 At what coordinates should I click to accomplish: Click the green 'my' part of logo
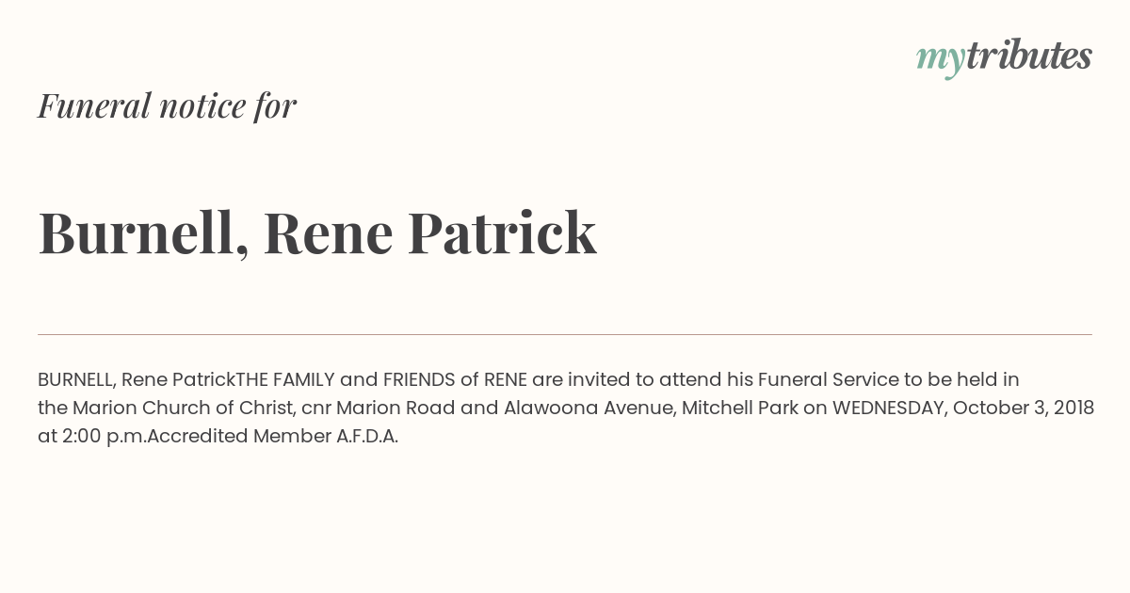click(940, 58)
